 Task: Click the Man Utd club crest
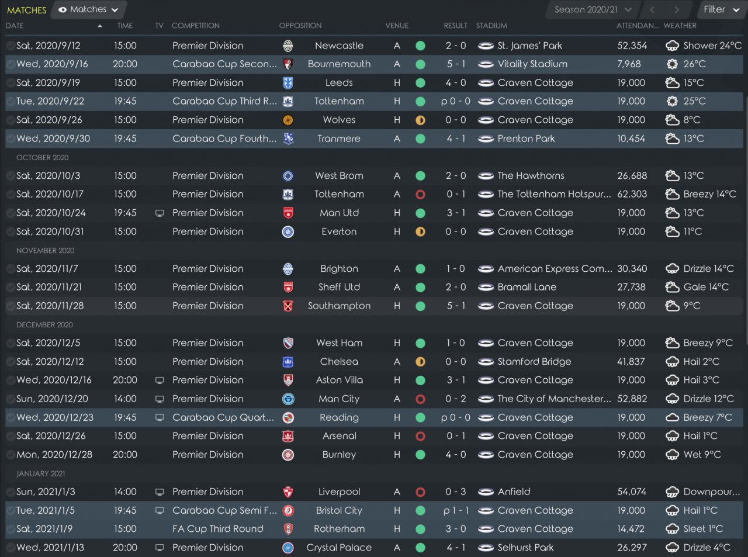(288, 213)
